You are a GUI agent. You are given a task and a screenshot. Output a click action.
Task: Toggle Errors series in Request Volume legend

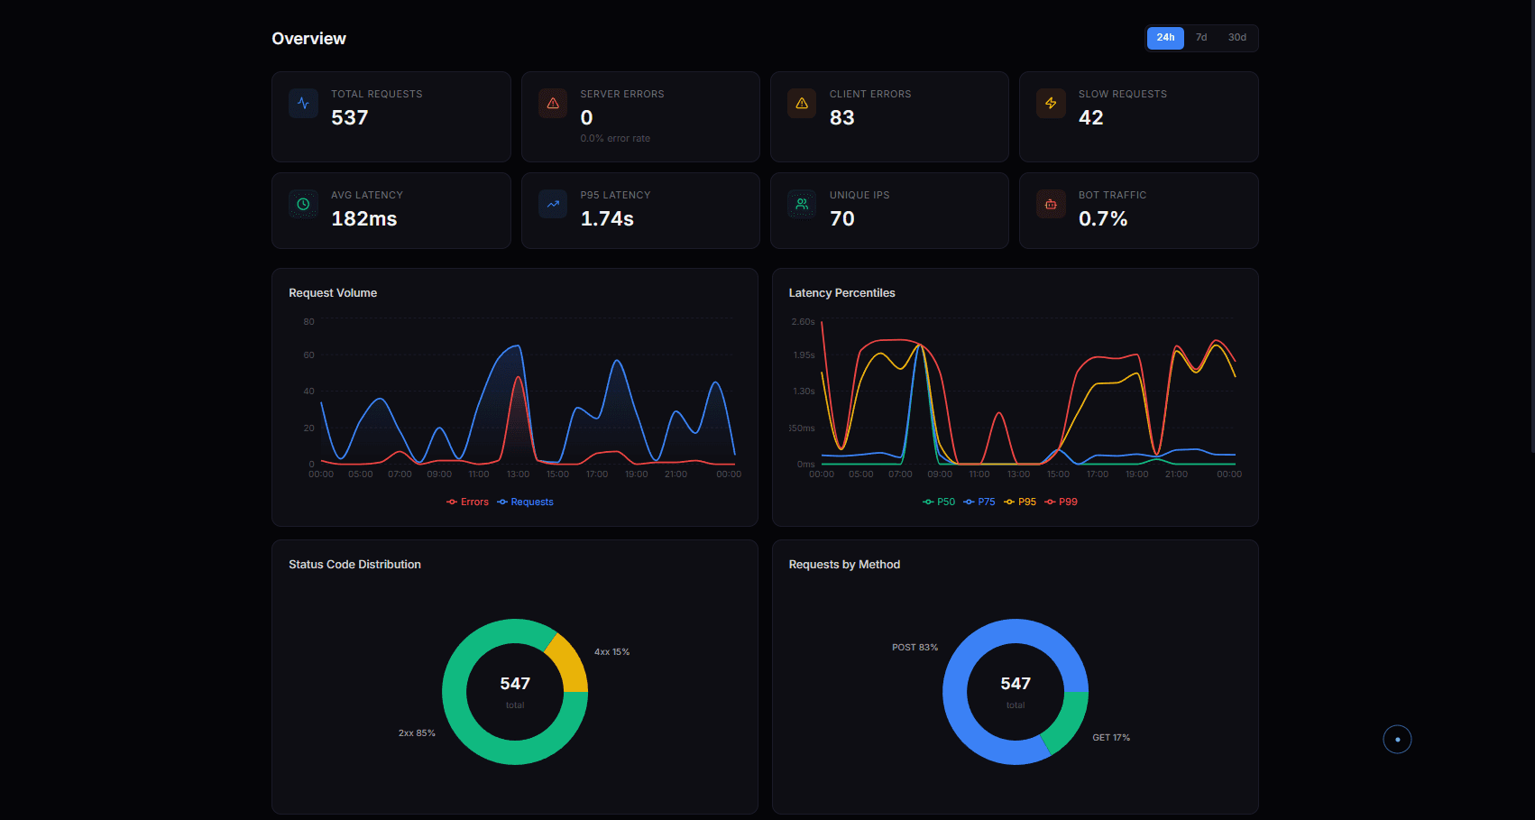tap(467, 502)
